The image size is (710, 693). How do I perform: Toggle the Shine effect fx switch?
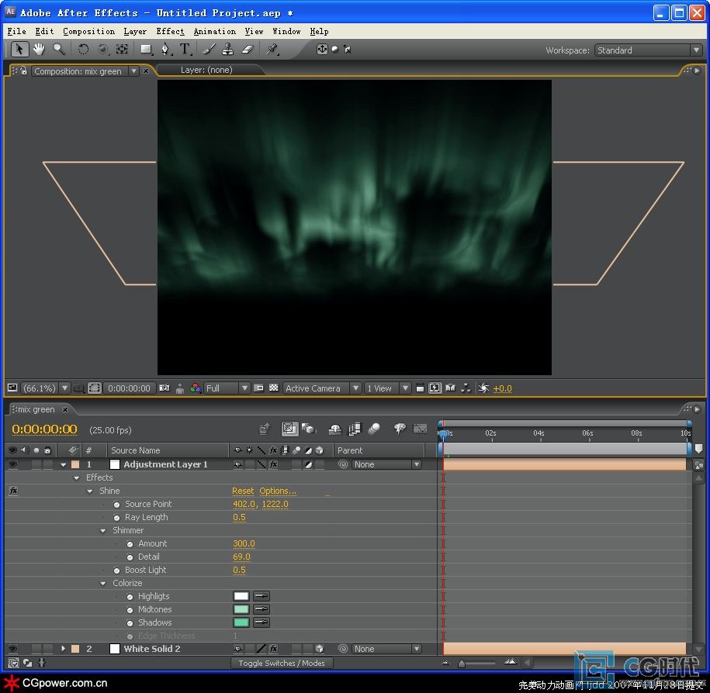coord(14,491)
